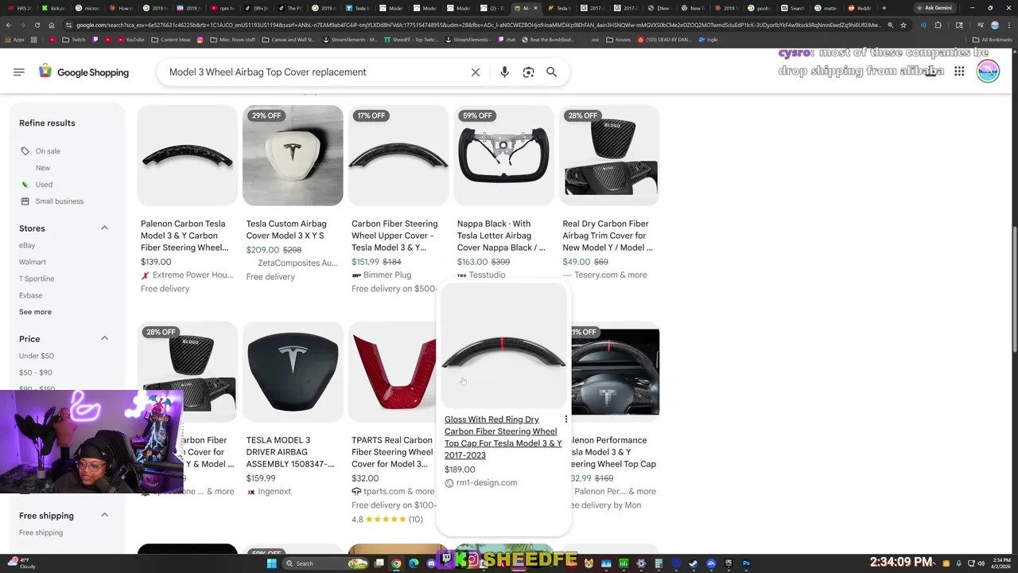The width and height of the screenshot is (1018, 573).
Task: Open the YouTube bookmark
Action: click(x=130, y=39)
